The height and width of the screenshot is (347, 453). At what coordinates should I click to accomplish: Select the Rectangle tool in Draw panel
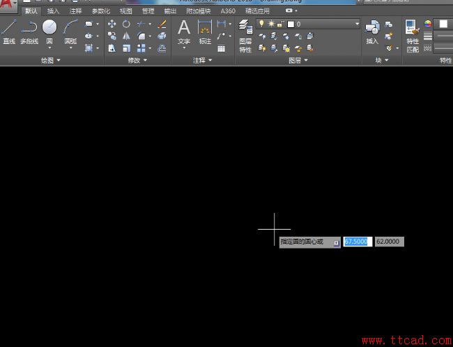tap(89, 24)
